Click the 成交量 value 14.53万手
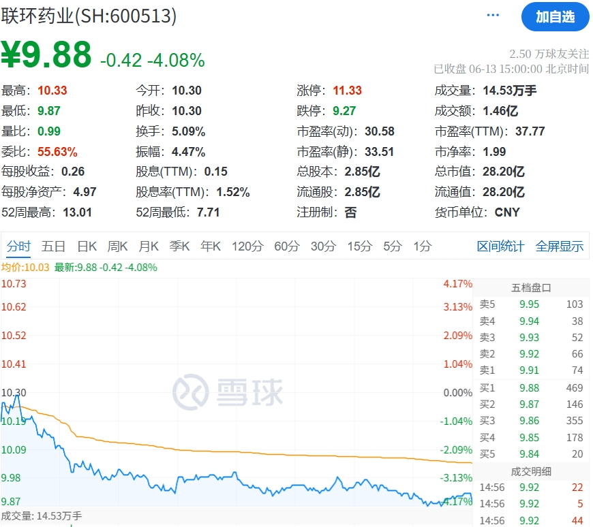Viewport: 593px width, 527px height. point(510,91)
